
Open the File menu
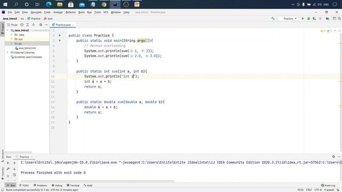(x=10, y=12)
